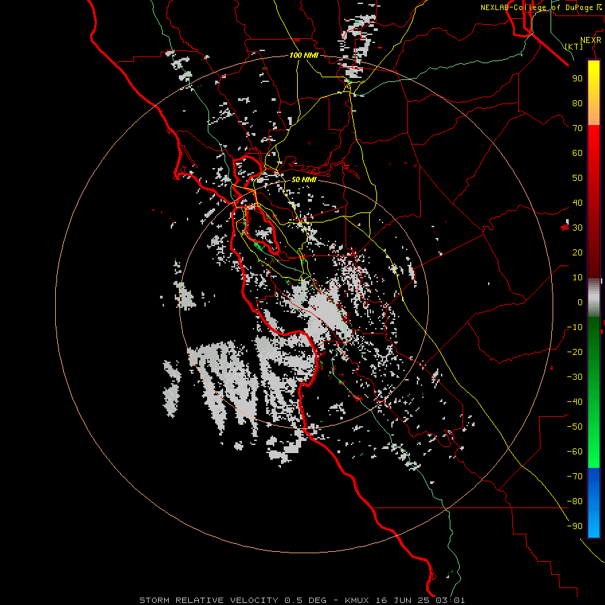Image resolution: width=605 pixels, height=605 pixels.
Task: Click the "100 NMI" range ring label
Action: [x=304, y=55]
